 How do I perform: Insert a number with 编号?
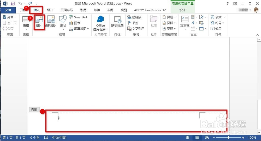216,29
